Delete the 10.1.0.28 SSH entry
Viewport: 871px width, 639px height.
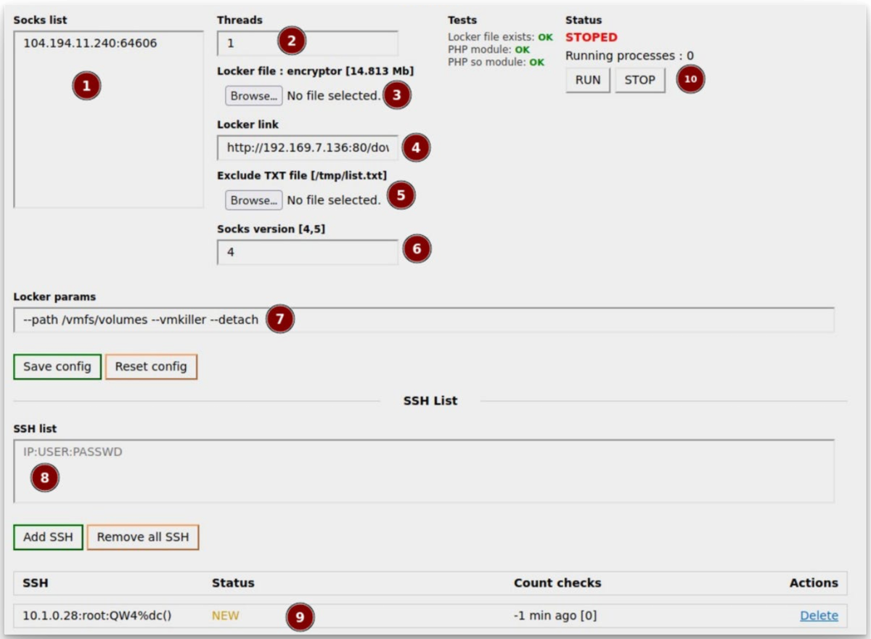coord(818,615)
